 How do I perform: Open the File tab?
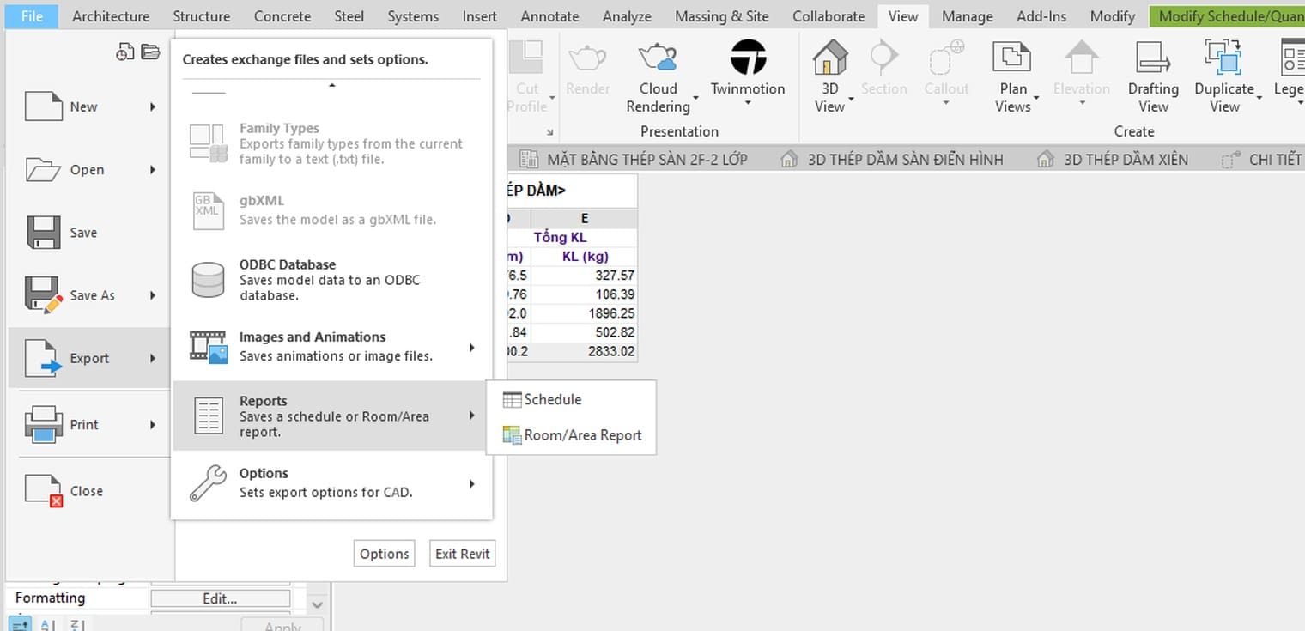[x=32, y=15]
